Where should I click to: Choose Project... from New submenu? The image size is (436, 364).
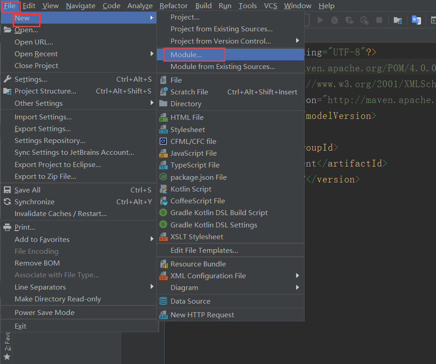click(x=231, y=17)
